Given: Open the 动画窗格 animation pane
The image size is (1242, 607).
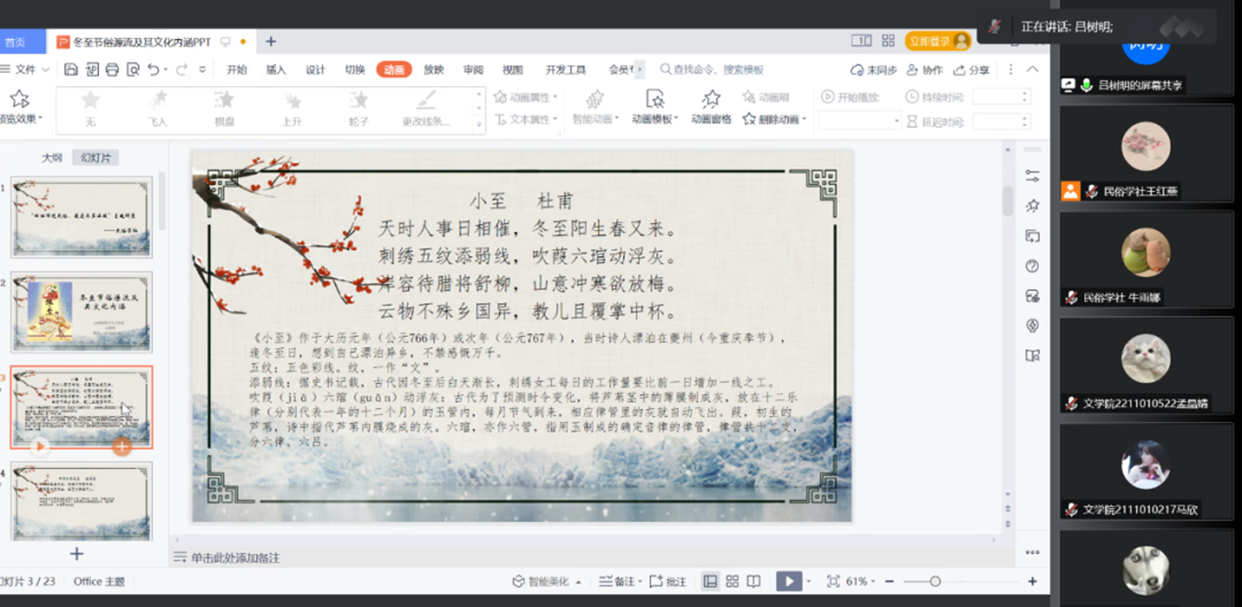Looking at the screenshot, I should (712, 108).
